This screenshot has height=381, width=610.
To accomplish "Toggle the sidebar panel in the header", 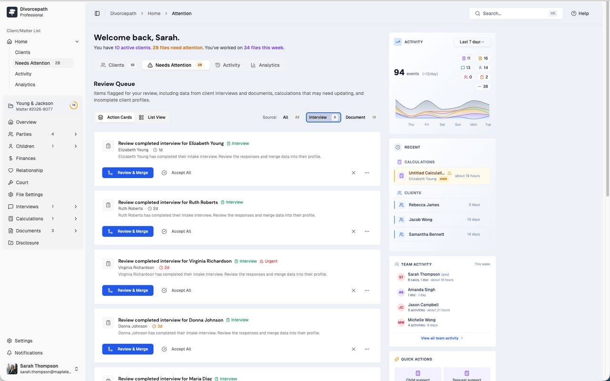I will click(97, 14).
